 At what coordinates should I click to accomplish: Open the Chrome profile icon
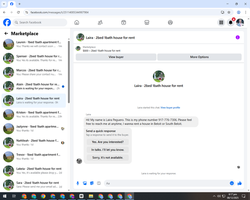(x=238, y=12)
